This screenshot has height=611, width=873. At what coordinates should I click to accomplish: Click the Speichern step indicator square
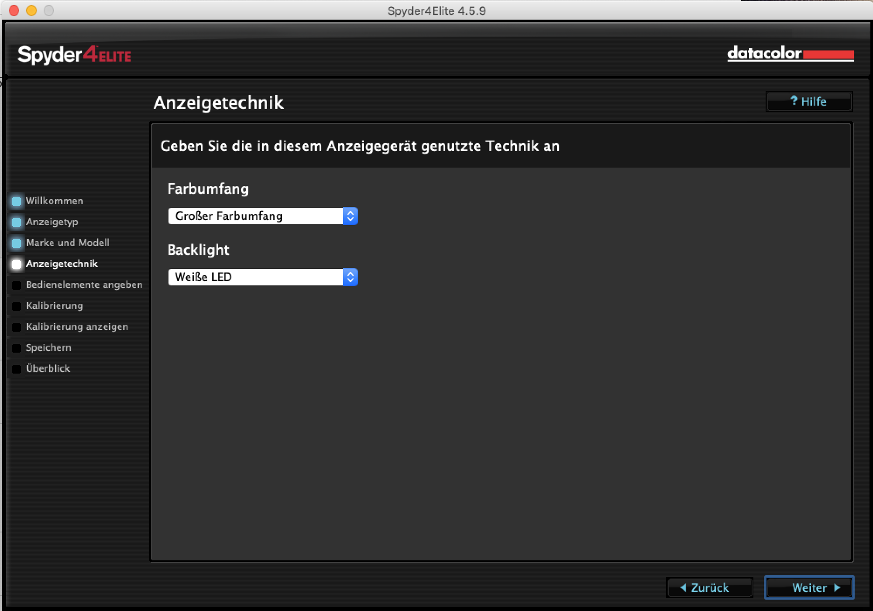tap(17, 348)
